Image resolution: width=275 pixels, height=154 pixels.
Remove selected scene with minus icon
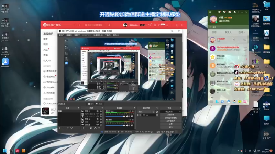(x=64, y=128)
